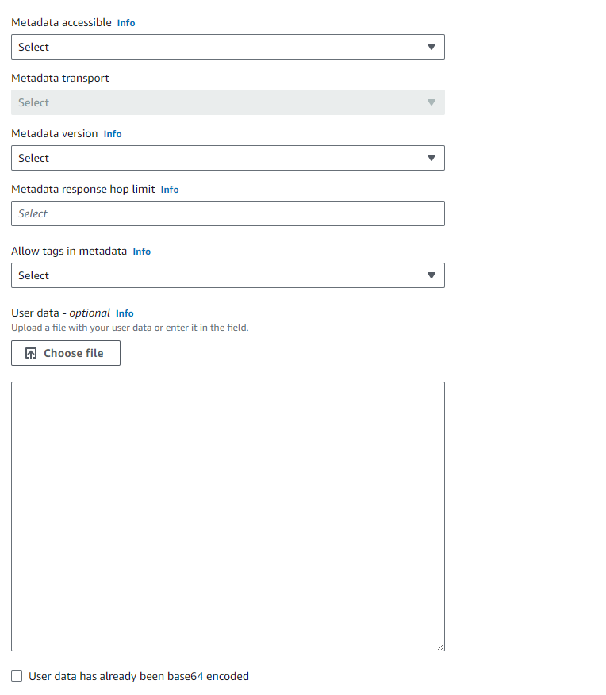Click the Metadata accessible dropdown arrow
Viewport: 606px width, 695px height.
(431, 47)
